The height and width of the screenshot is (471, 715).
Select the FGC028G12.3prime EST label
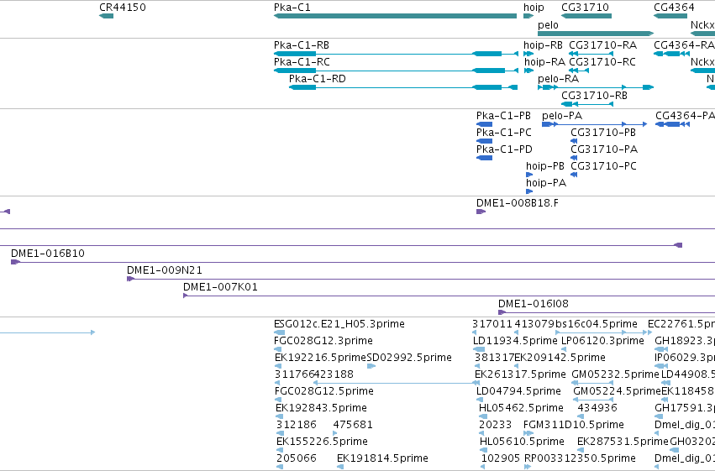[323, 341]
